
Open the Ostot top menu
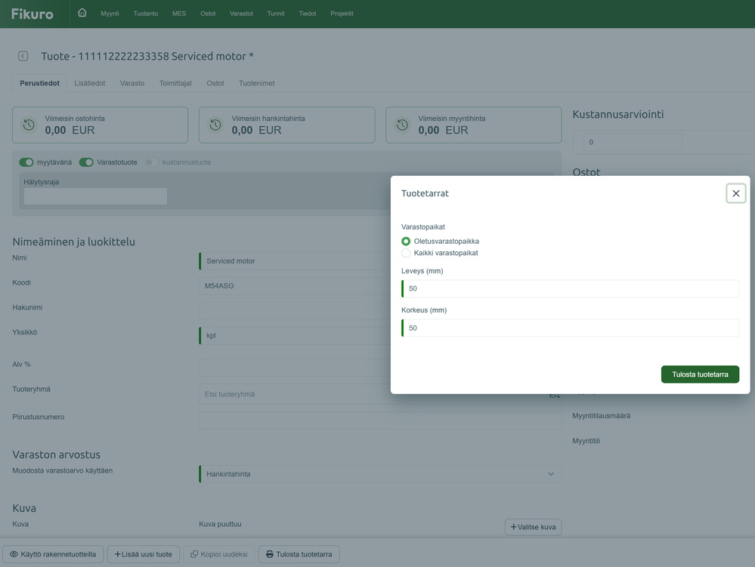pyautogui.click(x=208, y=14)
